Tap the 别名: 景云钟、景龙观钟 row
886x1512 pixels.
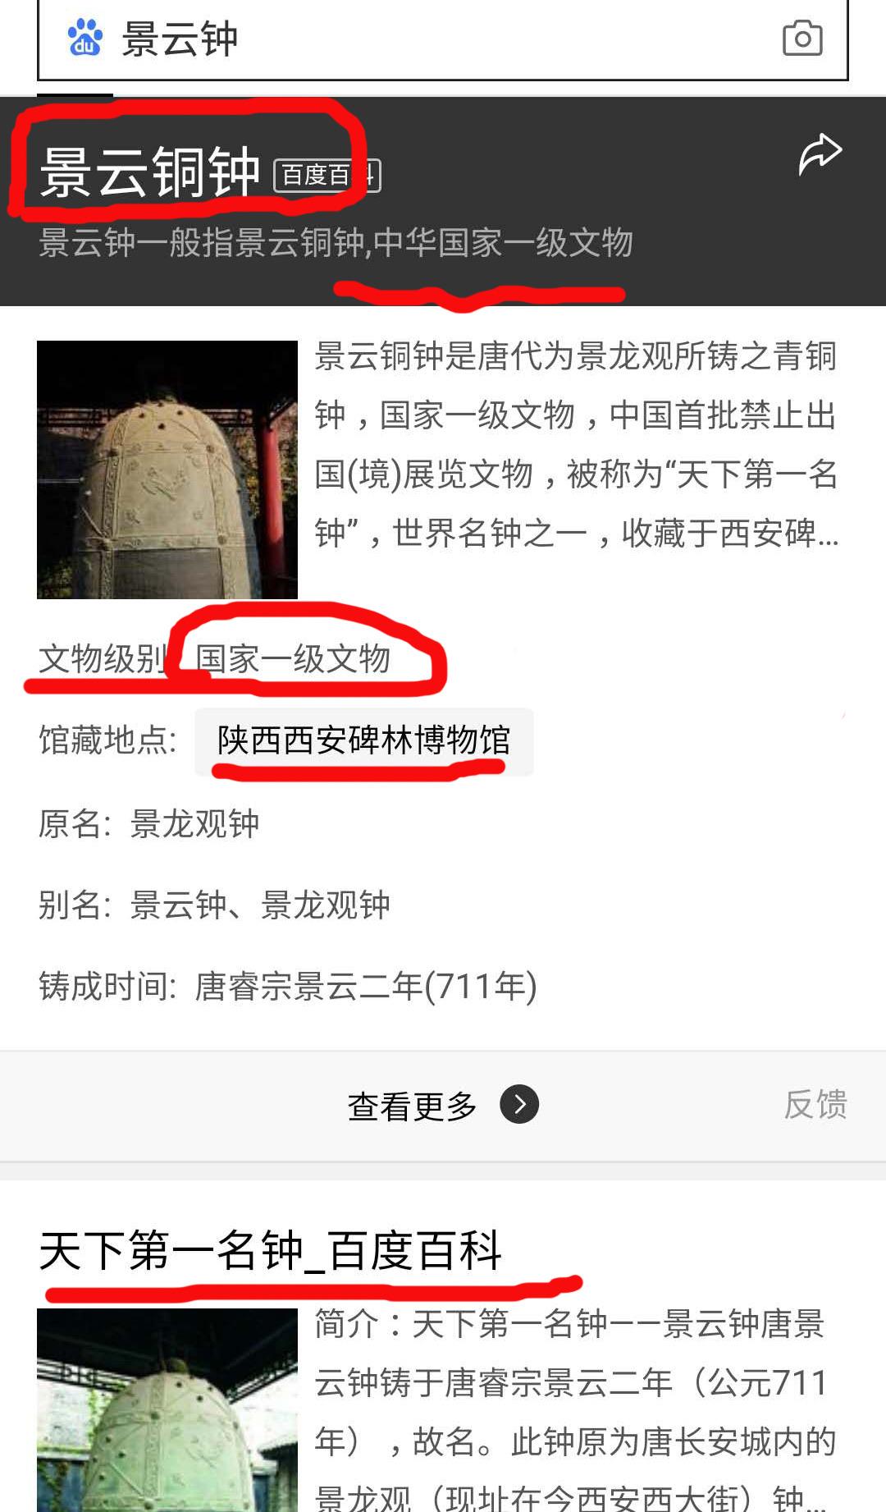pyautogui.click(x=214, y=905)
